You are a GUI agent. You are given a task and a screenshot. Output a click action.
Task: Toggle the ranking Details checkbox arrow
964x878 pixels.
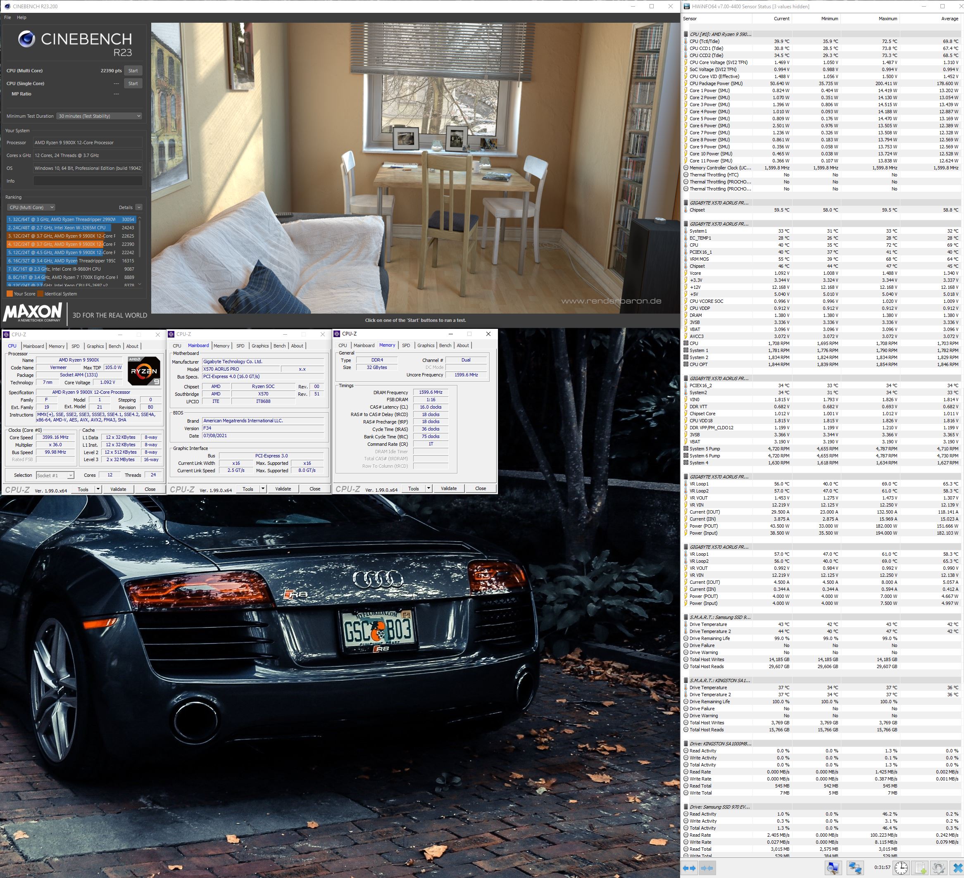click(x=139, y=207)
